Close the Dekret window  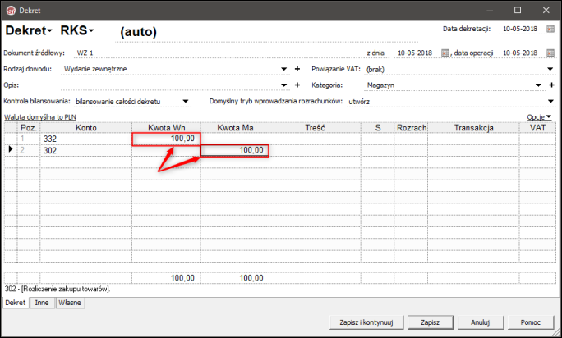(546, 10)
